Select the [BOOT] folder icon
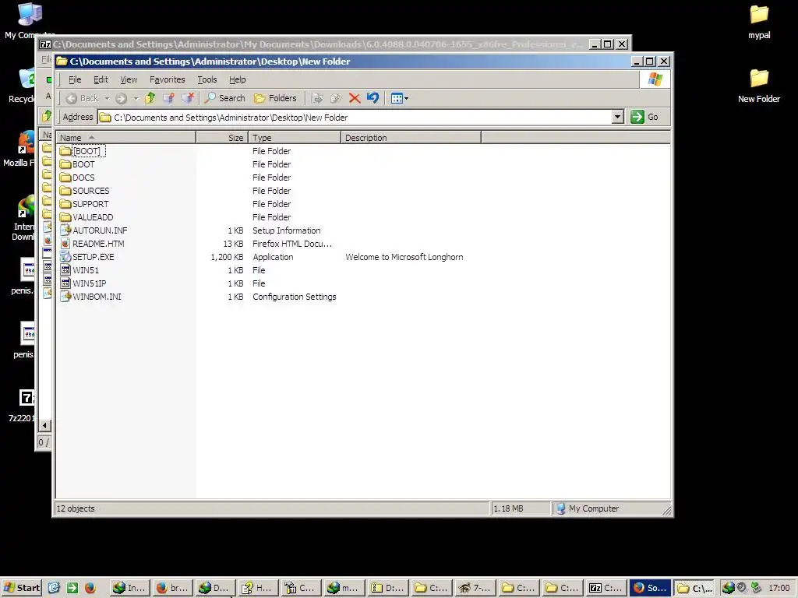Screen dimensions: 798x598 (x=65, y=151)
